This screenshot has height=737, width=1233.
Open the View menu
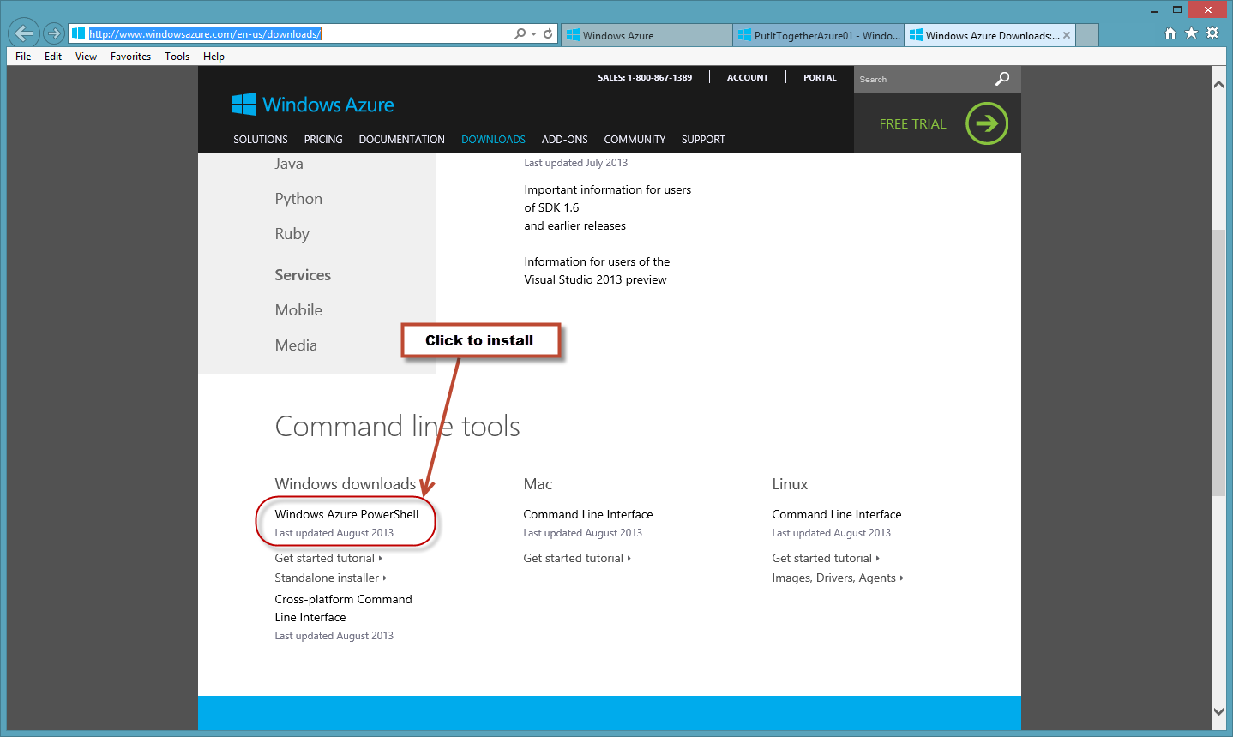[x=86, y=57]
